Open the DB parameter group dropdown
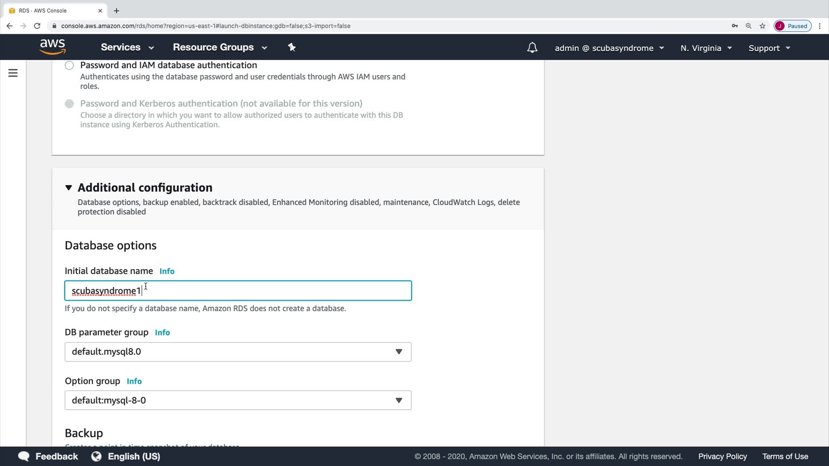Image resolution: width=829 pixels, height=466 pixels. tap(238, 352)
